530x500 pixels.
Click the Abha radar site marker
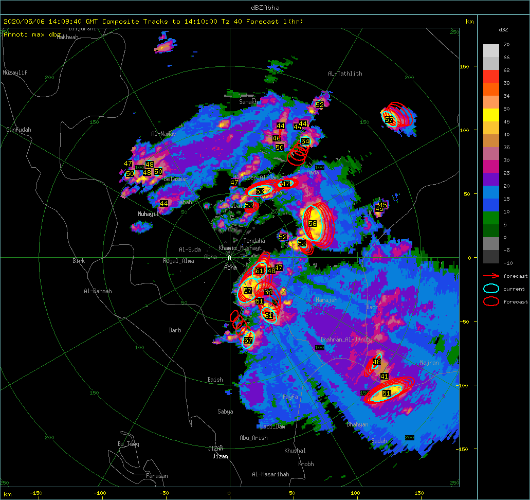tap(230, 258)
